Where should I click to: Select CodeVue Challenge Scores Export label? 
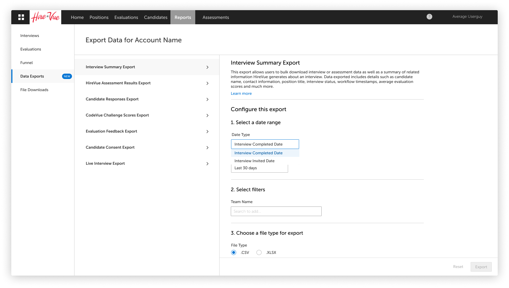coord(117,115)
